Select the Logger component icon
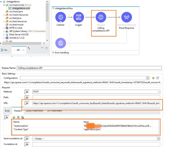Viewport: 170px width, 165px height. pos(79,17)
